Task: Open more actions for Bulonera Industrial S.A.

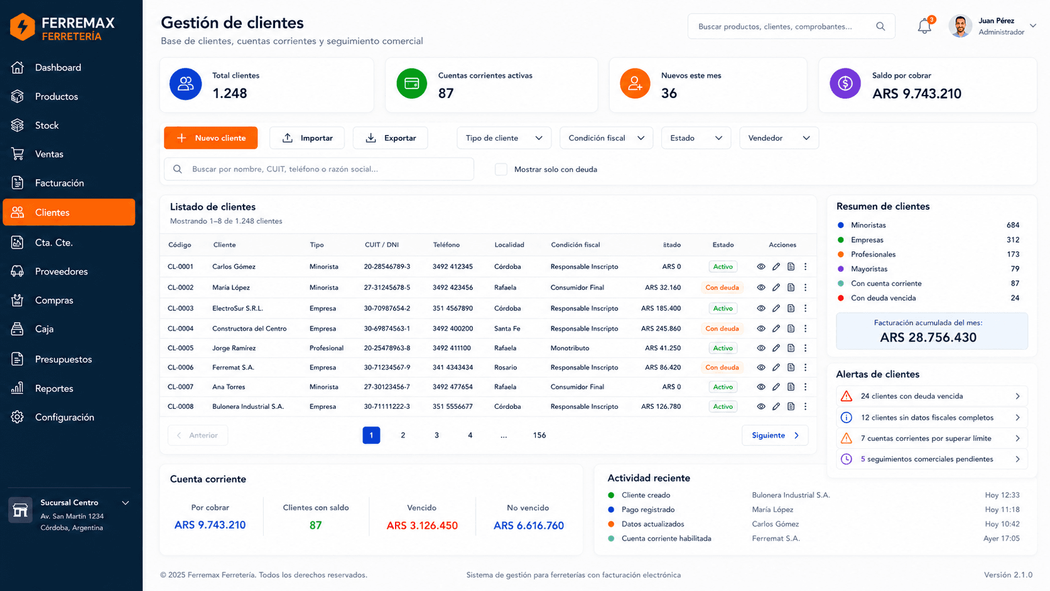Action: coord(805,406)
